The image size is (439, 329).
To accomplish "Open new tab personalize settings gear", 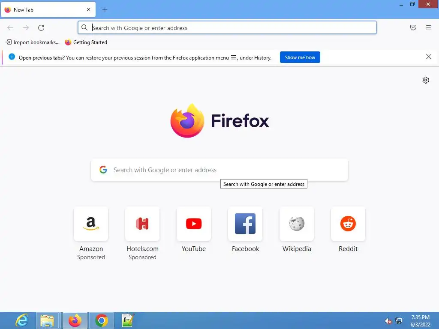I will (x=426, y=80).
